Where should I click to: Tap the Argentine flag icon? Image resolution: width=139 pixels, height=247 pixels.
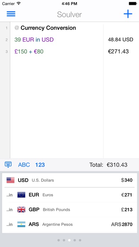pyautogui.click(x=21, y=224)
